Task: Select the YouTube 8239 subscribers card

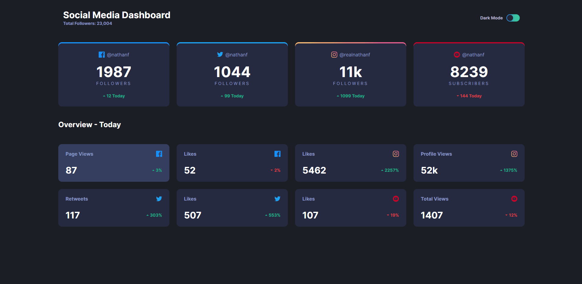Action: [x=469, y=75]
